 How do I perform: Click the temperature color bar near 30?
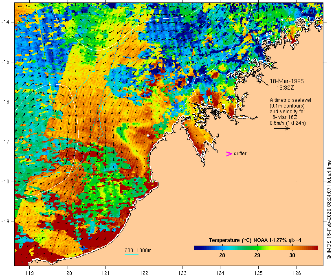(x=292, y=248)
